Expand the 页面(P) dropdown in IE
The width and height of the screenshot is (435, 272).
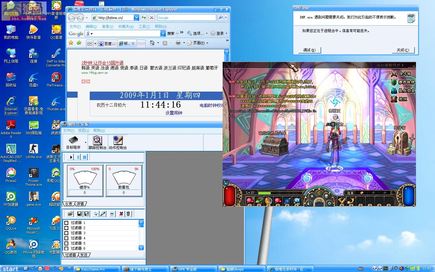tap(207, 43)
